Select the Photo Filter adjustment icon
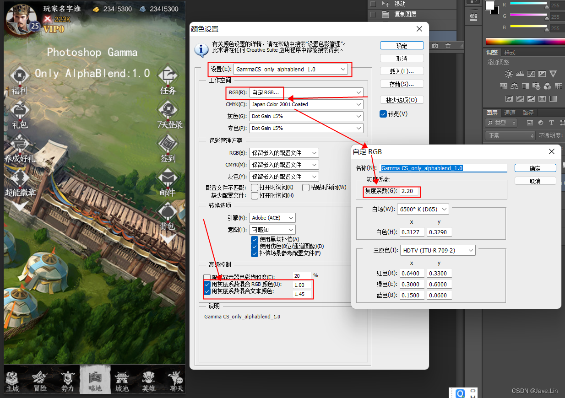This screenshot has height=398, width=565. (x=536, y=86)
